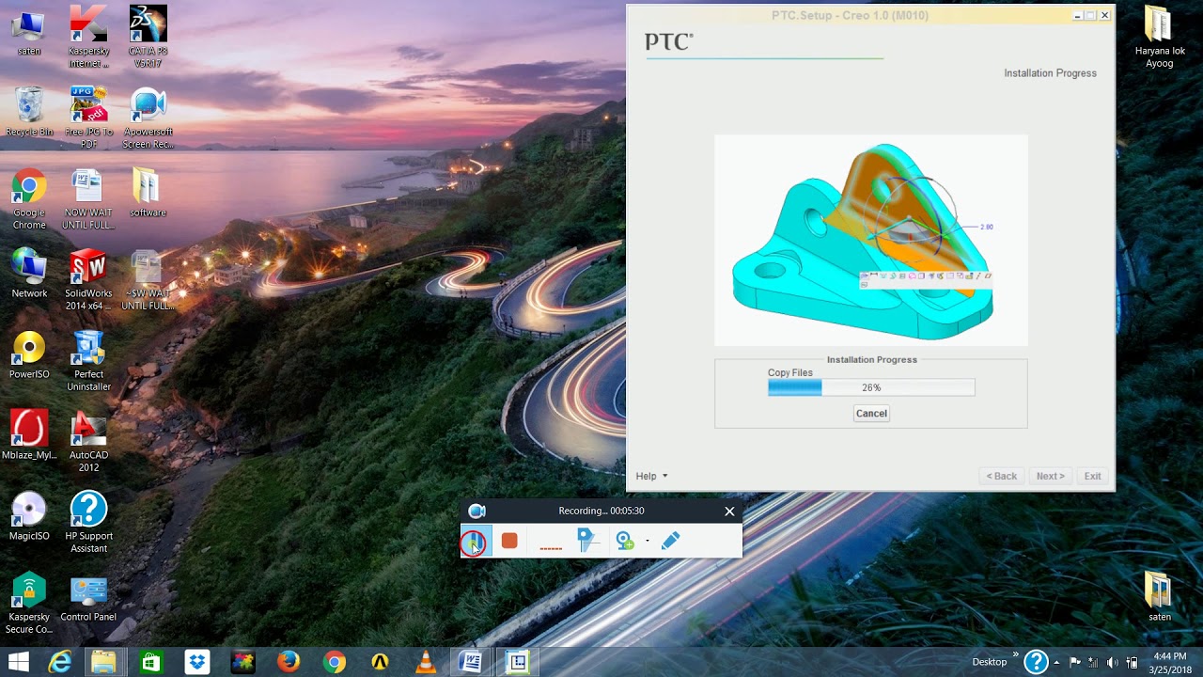Screen dimensions: 1203x677
Task: Click the dashed red line indicator in recorder
Action: [551, 547]
